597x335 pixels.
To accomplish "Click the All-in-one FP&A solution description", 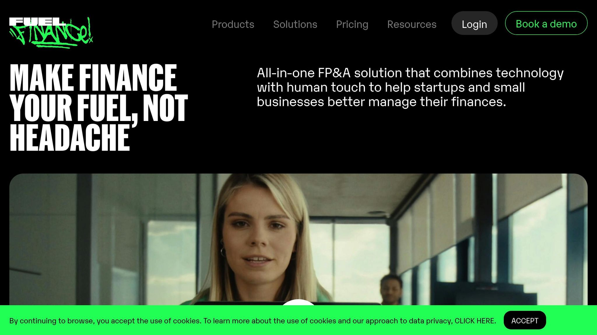I will (410, 87).
